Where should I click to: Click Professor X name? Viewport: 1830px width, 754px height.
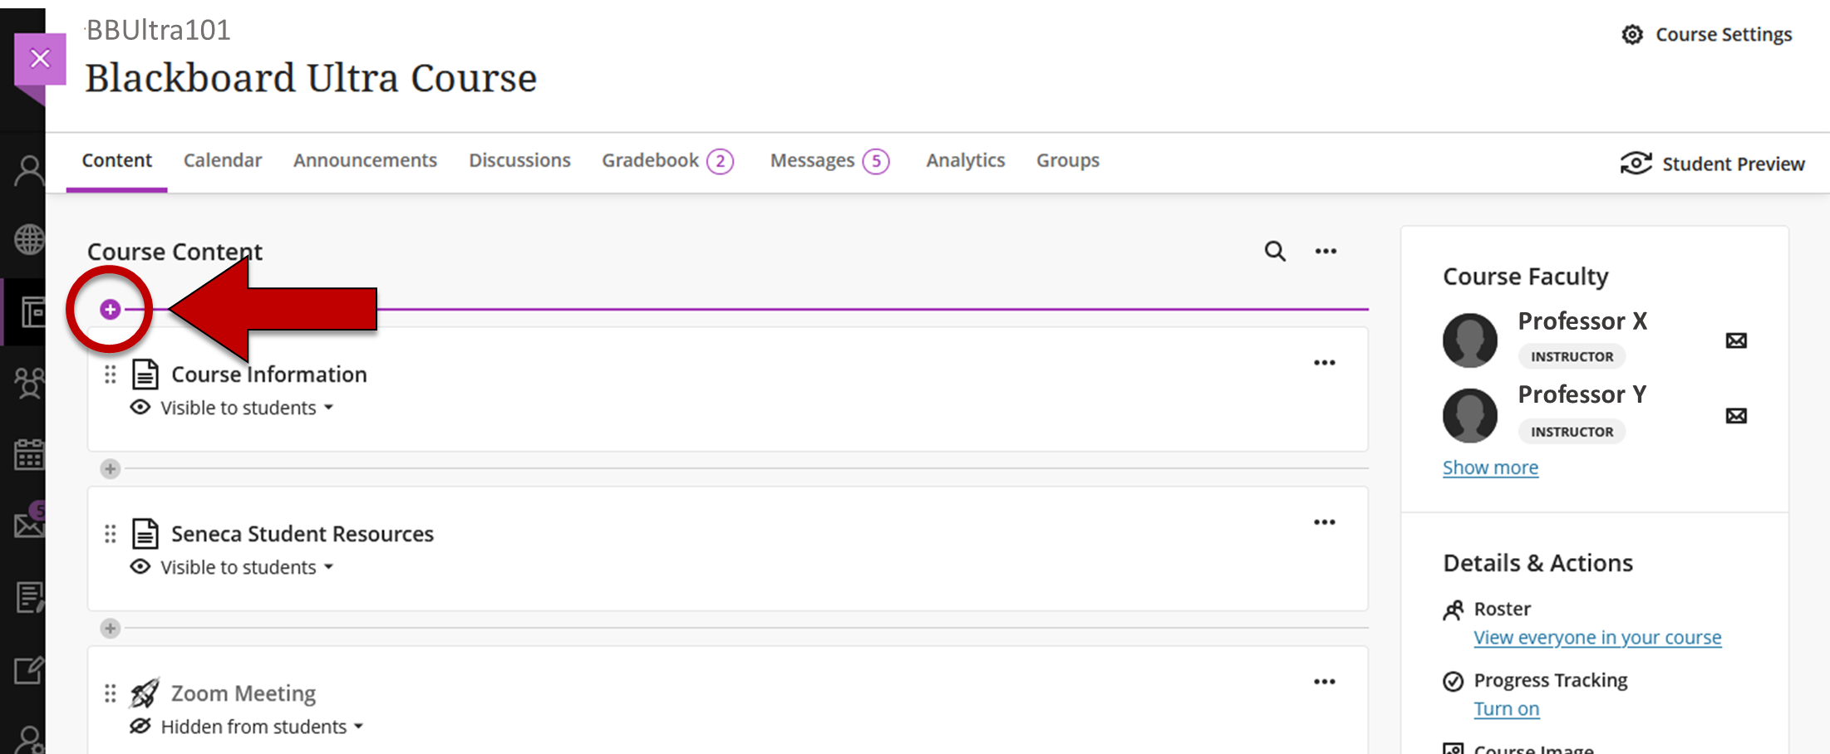tap(1582, 321)
